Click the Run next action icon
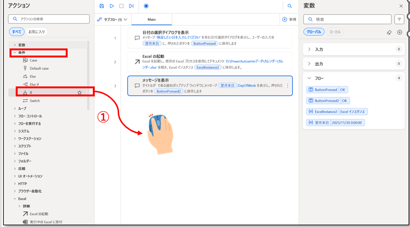The height and width of the screenshot is (227, 410). click(131, 6)
